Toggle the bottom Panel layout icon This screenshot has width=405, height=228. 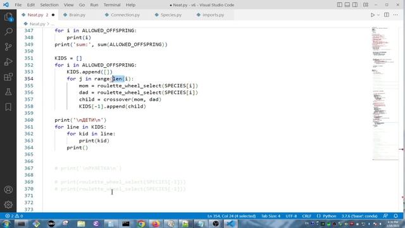[x=347, y=5]
